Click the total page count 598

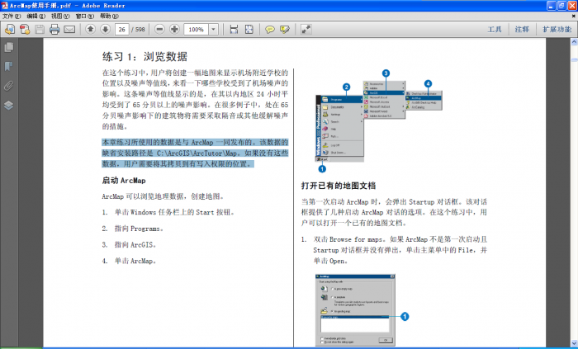[x=140, y=30]
